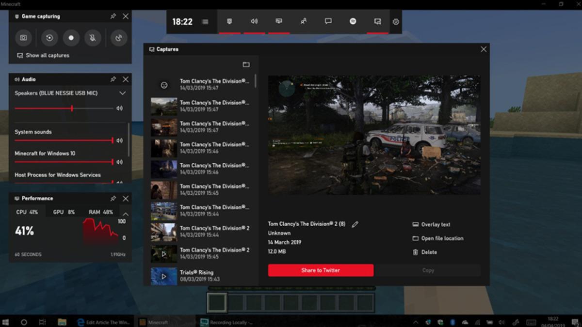Viewport: 582px width, 327px height.
Task: Open Game Bar settings gear
Action: pyautogui.click(x=396, y=22)
